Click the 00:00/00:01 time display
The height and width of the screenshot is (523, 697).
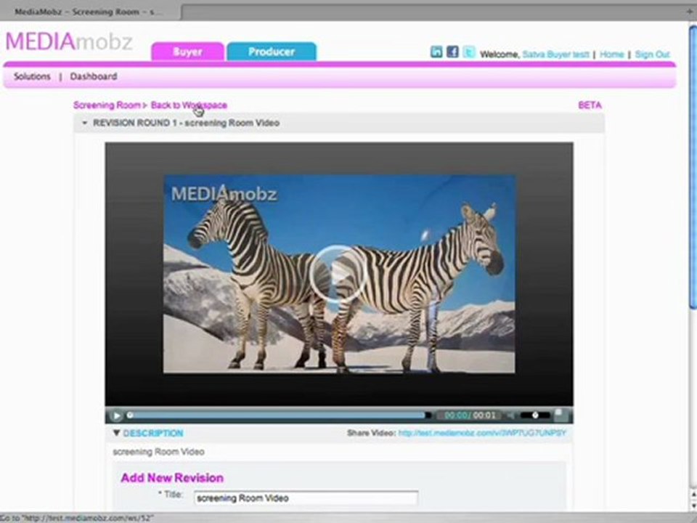coord(470,415)
